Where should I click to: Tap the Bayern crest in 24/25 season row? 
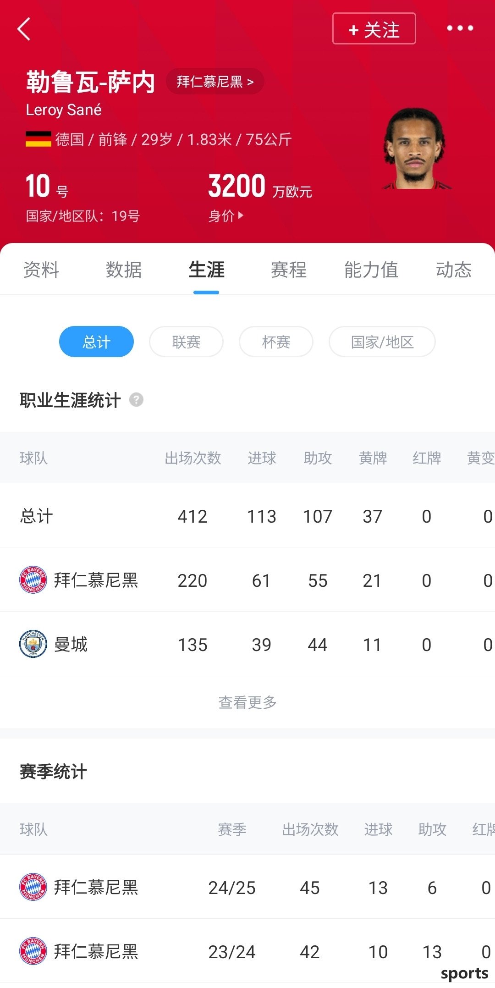tap(33, 887)
